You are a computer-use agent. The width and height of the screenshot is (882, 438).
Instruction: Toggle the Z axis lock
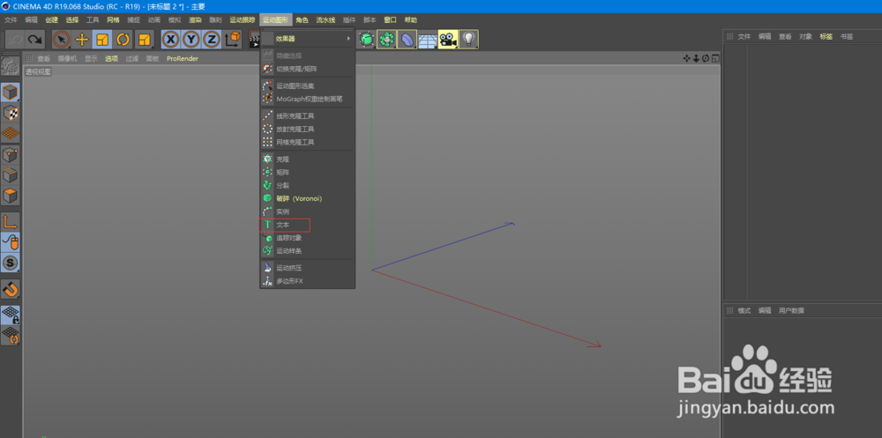212,40
